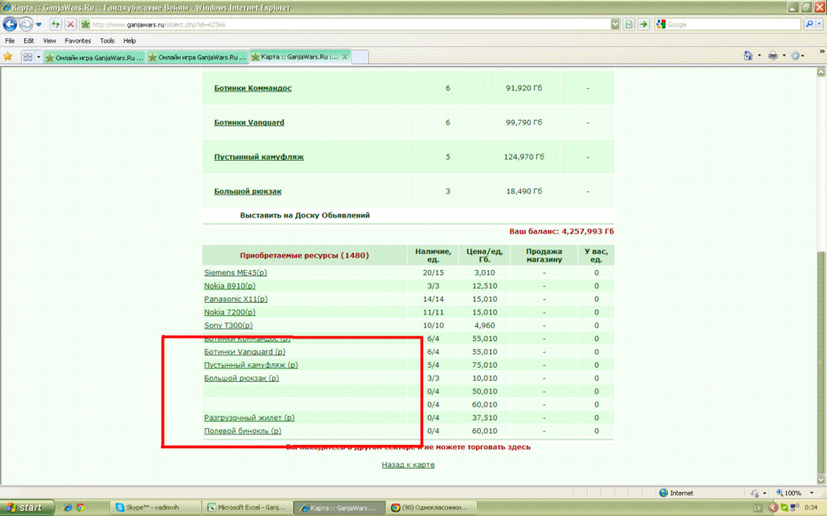Expand command bar overflow chevron
This screenshot has width=827, height=516.
coord(822,52)
